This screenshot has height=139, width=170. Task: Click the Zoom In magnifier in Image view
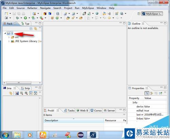(x=26, y=93)
